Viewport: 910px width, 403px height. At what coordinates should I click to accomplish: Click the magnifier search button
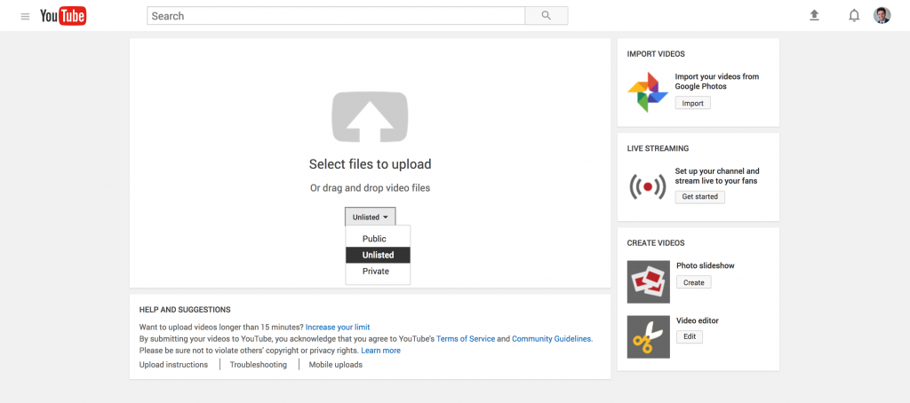tap(547, 16)
